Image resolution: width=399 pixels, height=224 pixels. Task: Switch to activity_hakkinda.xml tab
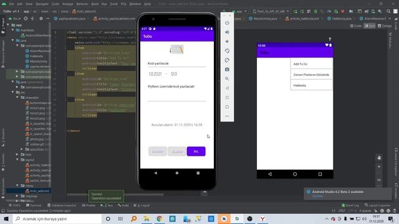pyautogui.click(x=302, y=19)
